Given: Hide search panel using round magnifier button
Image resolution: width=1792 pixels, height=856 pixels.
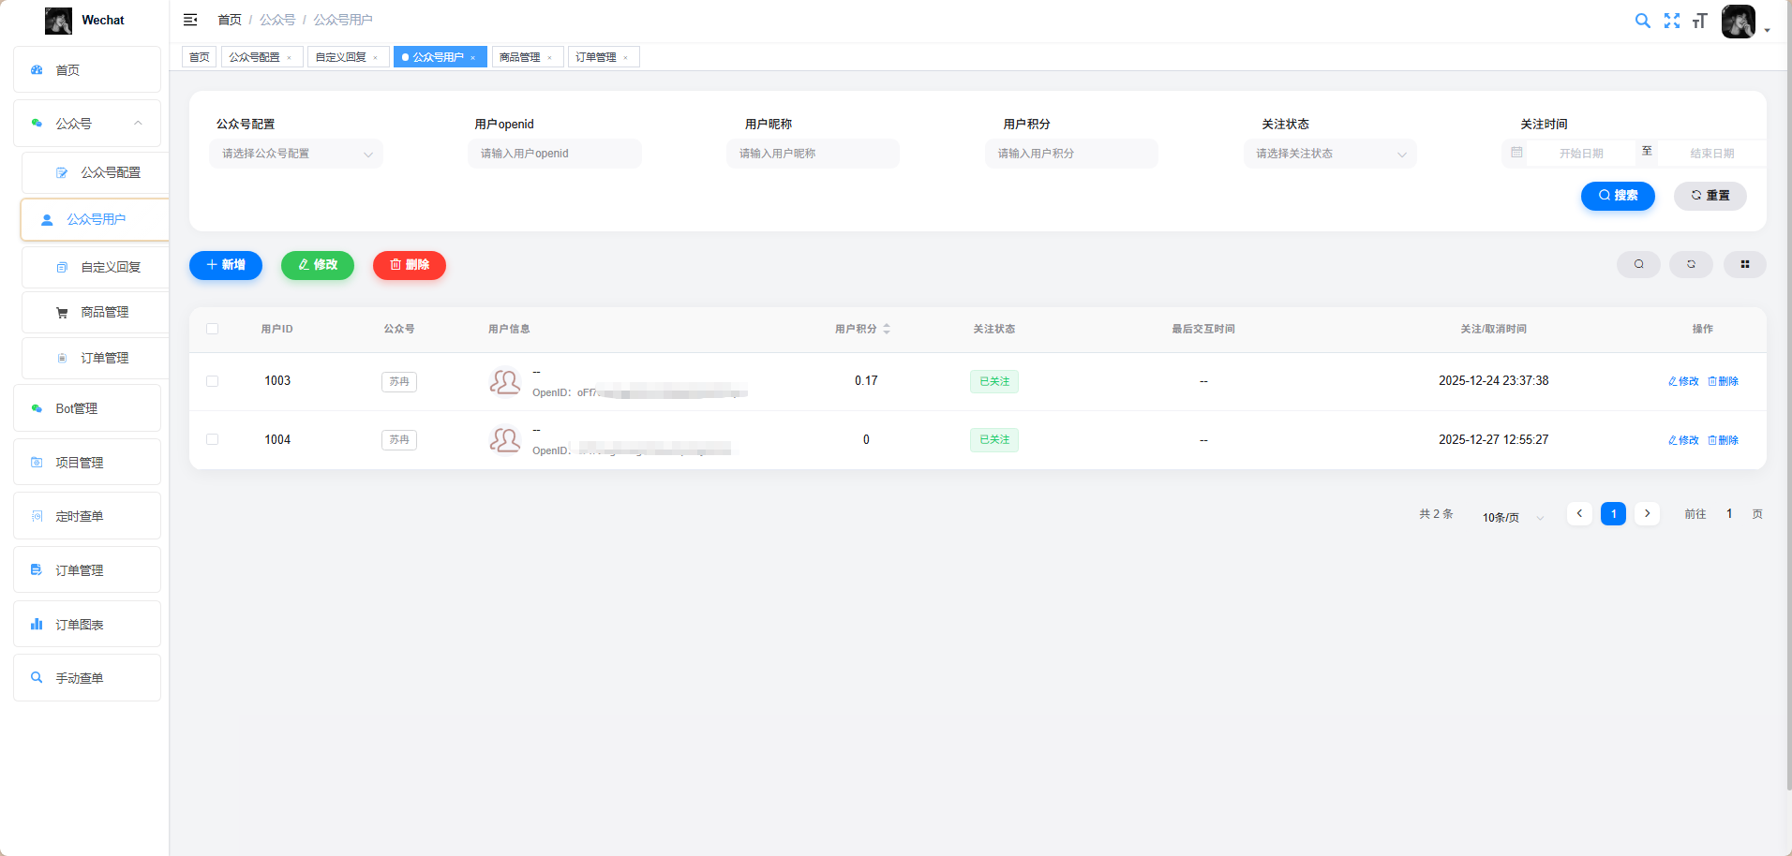Looking at the screenshot, I should [x=1638, y=264].
